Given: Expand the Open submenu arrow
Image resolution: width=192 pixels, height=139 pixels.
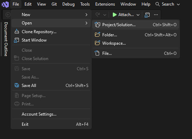Looking at the screenshot, I should [87, 23].
